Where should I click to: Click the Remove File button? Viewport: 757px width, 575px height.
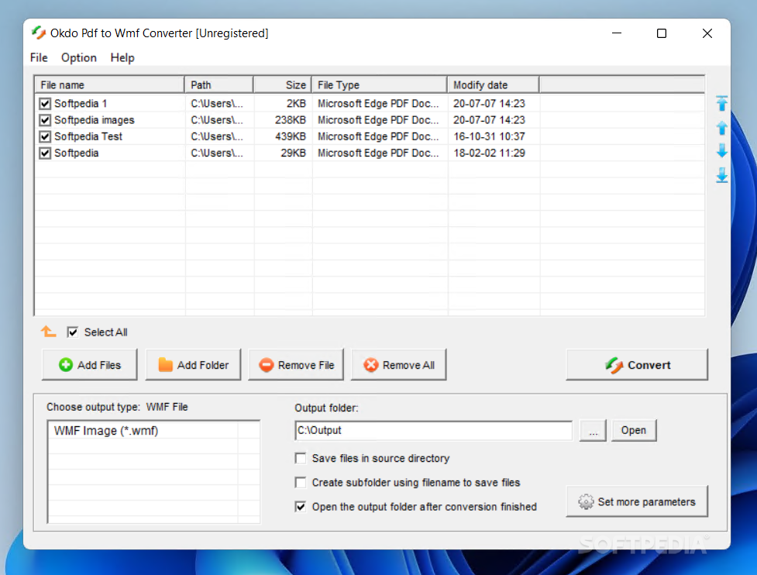[296, 365]
